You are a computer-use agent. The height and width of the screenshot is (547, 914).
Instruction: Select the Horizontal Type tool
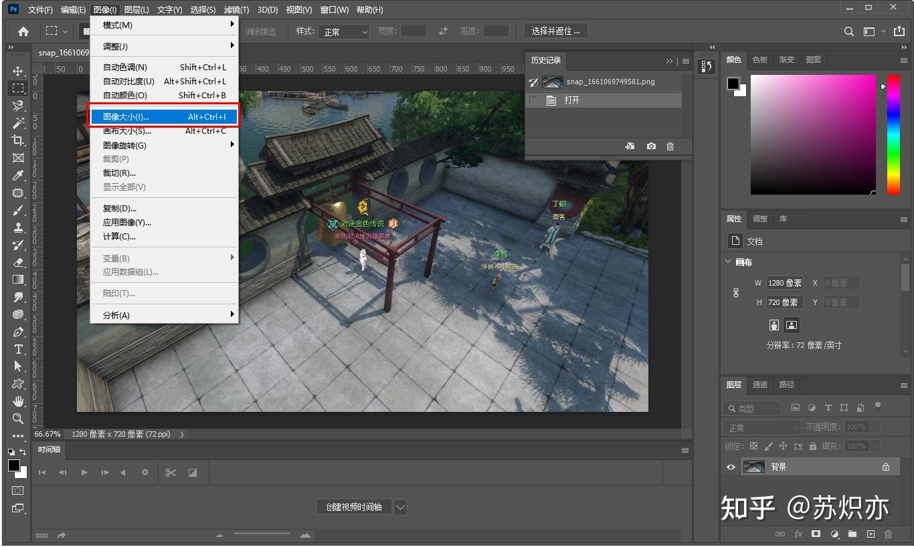pos(18,349)
